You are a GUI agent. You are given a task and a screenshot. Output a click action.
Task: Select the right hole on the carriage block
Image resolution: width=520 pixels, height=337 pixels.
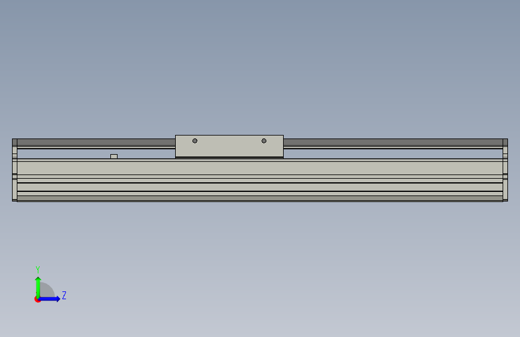coord(264,141)
